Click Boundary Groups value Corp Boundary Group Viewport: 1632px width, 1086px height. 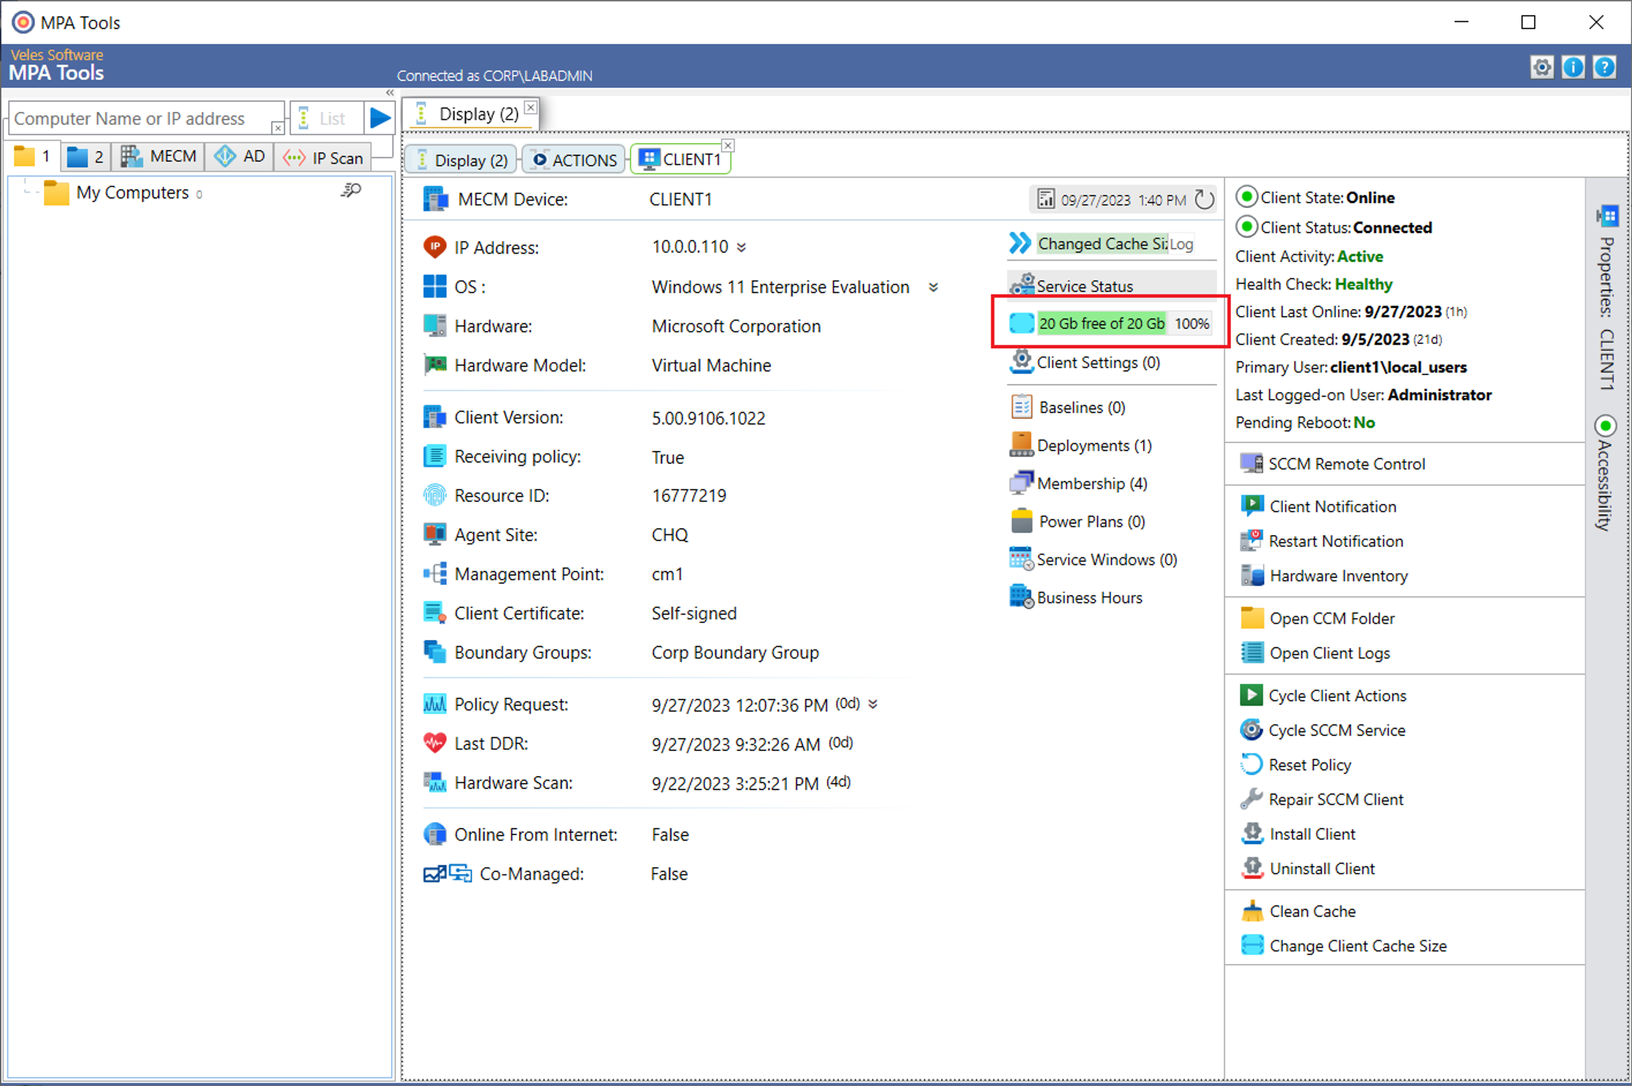point(735,653)
